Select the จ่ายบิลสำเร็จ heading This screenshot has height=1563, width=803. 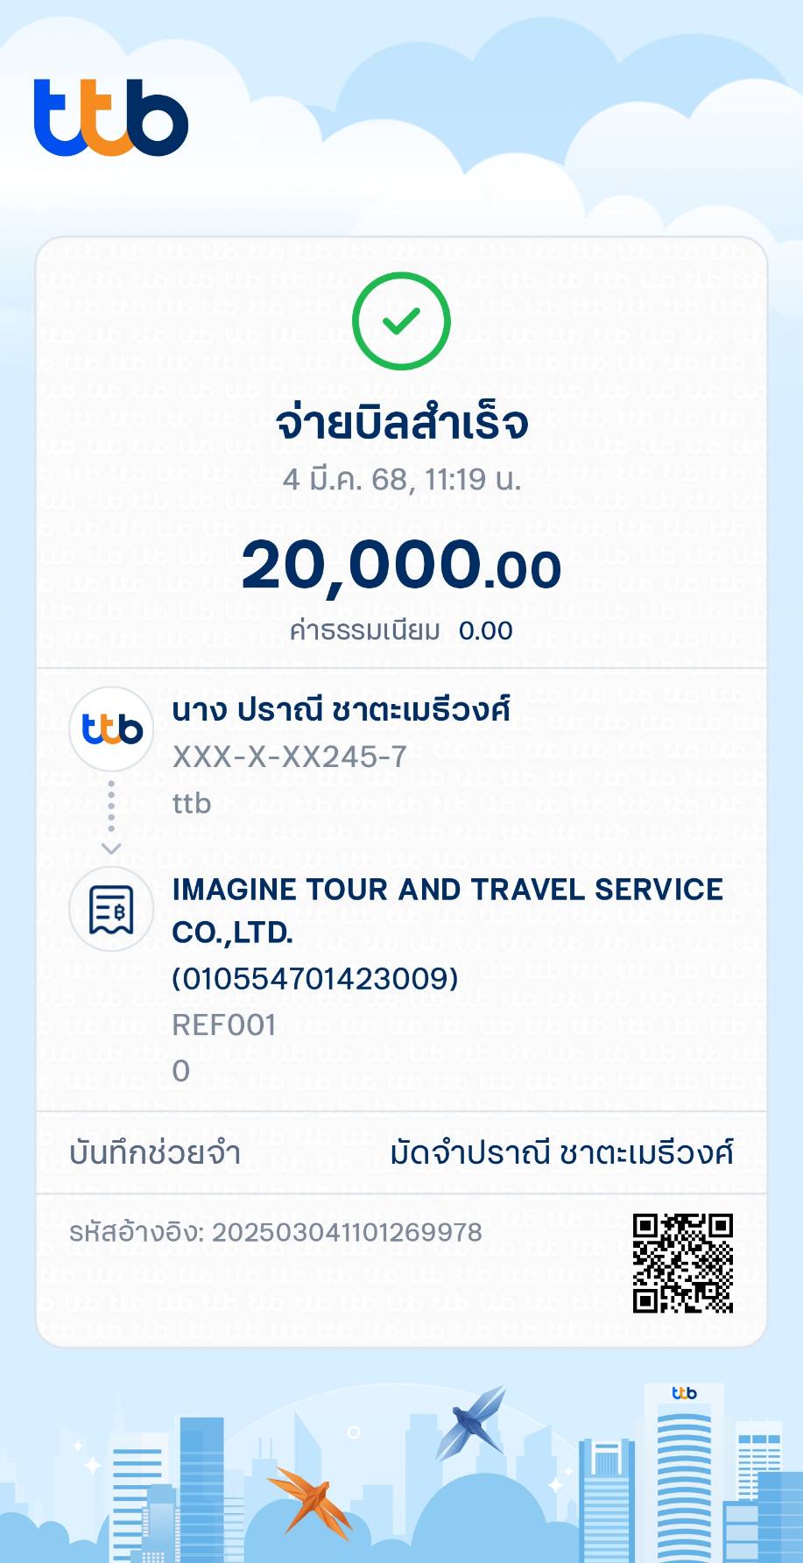tap(402, 424)
